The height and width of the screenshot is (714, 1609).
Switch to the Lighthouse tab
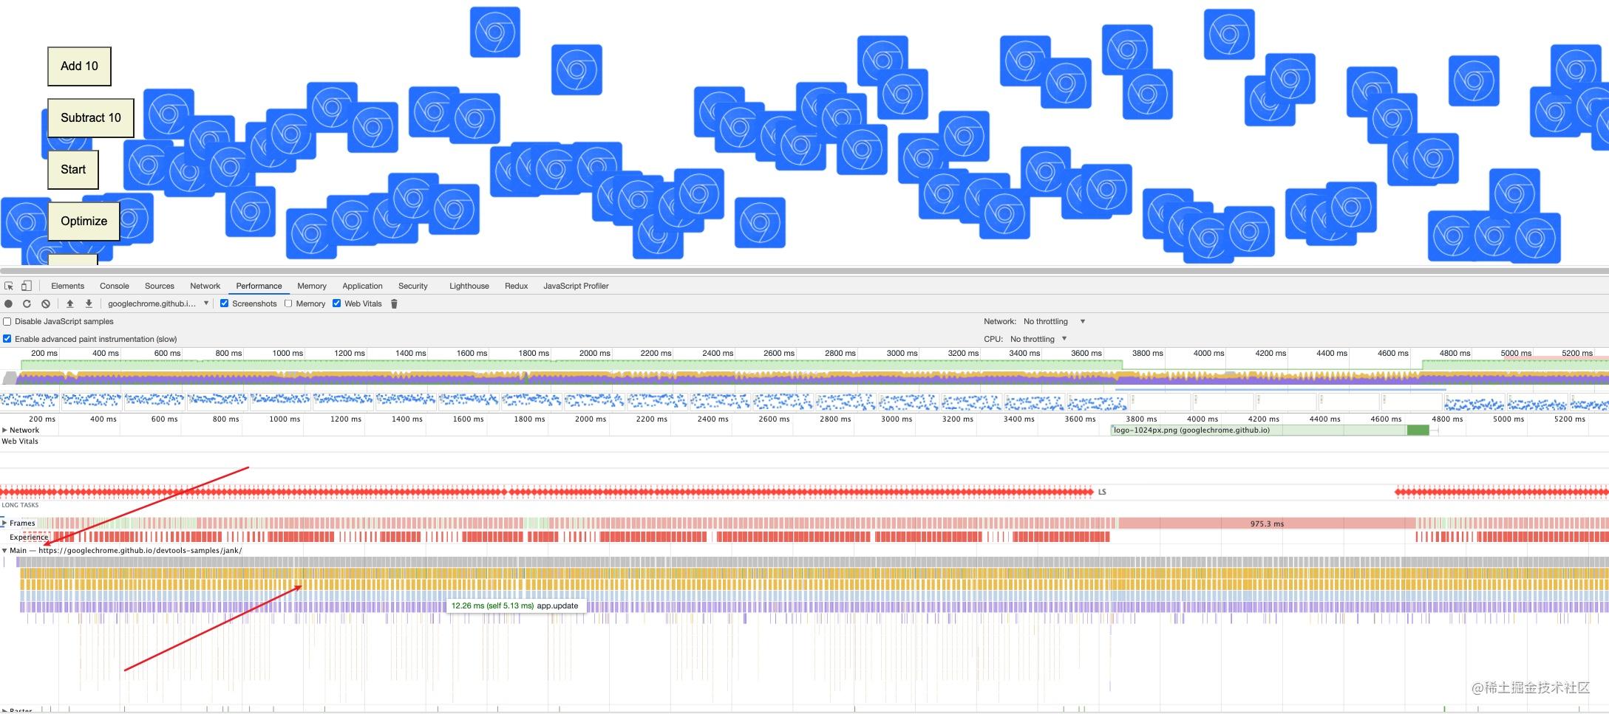(469, 286)
